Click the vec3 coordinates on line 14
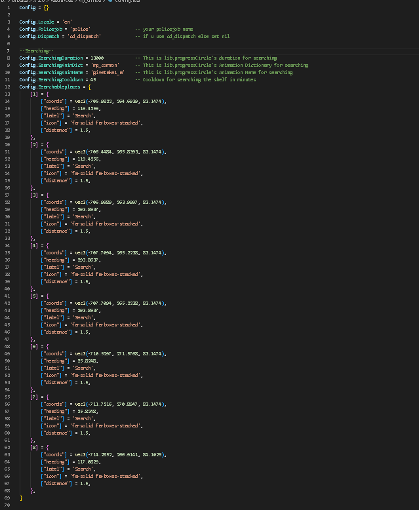The width and height of the screenshot is (419, 510). (x=119, y=102)
